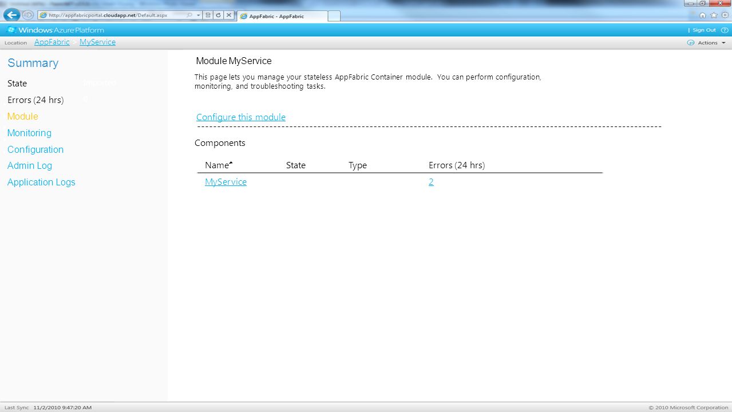Click the 2010 Microsoft Corporation copyright text

click(689, 407)
